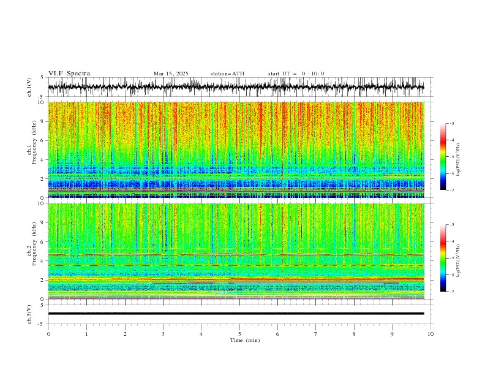Click the ch.3 flat black waveform trace
This screenshot has height=375, width=485.
click(236, 314)
